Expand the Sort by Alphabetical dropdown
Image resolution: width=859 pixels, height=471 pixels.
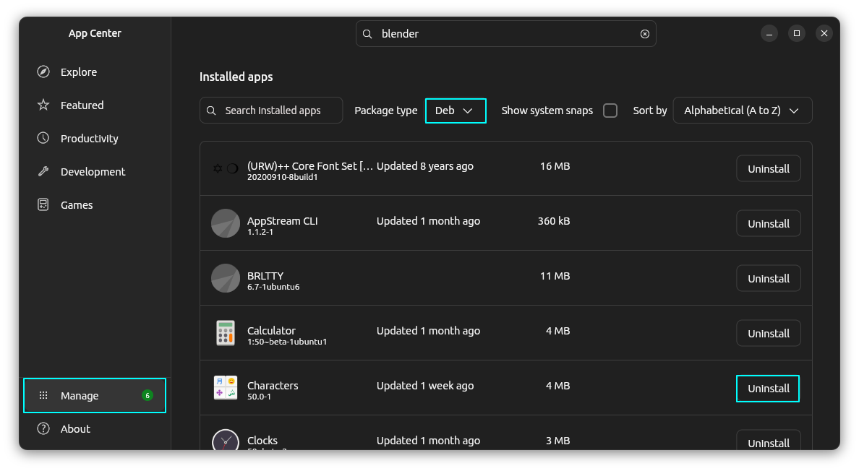point(742,110)
